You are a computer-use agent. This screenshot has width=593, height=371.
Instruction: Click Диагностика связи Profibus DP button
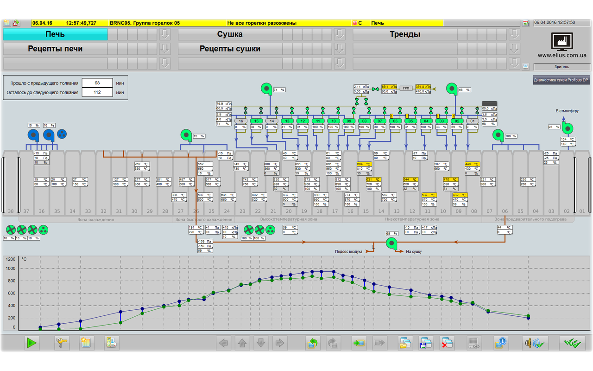coord(561,79)
